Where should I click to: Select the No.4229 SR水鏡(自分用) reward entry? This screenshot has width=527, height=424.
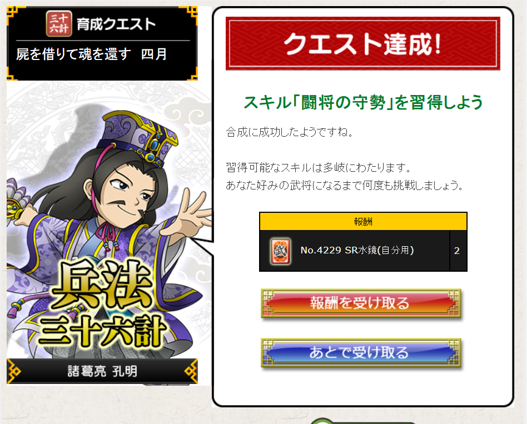[x=357, y=250]
